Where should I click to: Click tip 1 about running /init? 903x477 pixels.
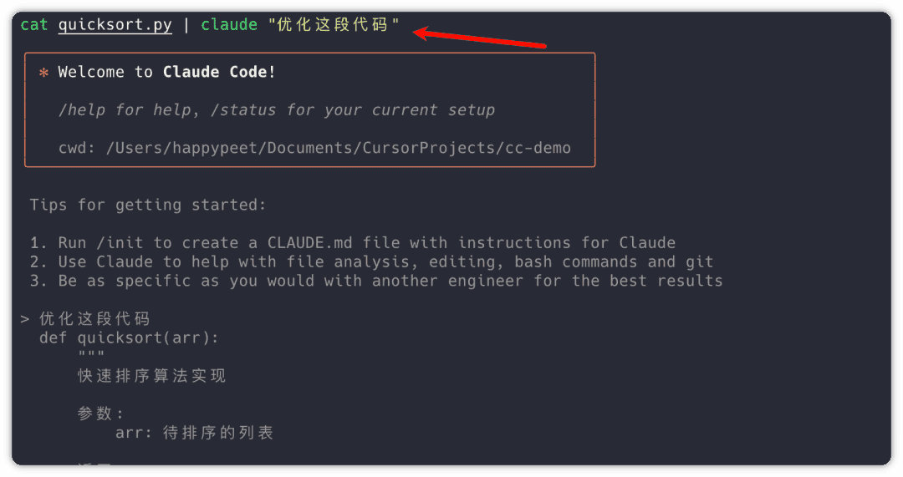coord(353,243)
